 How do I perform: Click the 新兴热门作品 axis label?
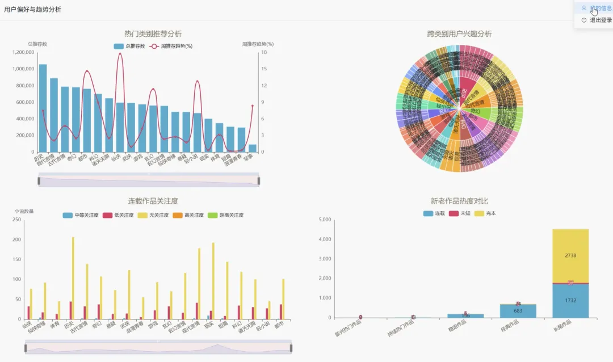point(348,329)
